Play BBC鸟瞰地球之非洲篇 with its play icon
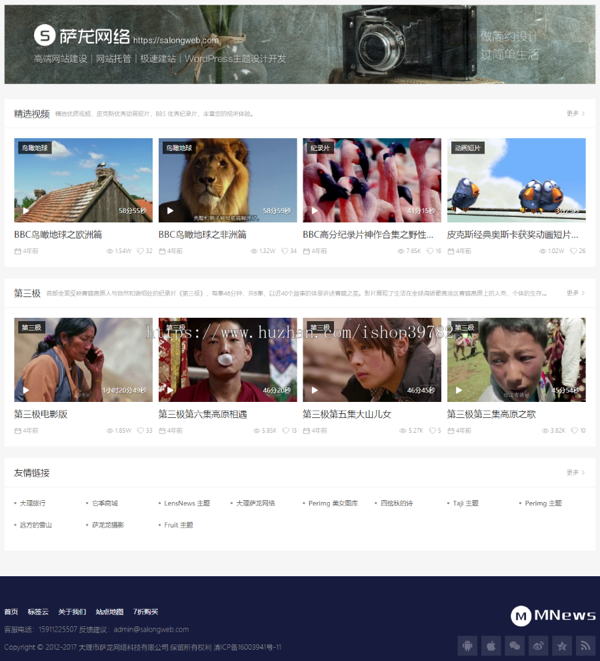The height and width of the screenshot is (661, 600). pos(170,210)
